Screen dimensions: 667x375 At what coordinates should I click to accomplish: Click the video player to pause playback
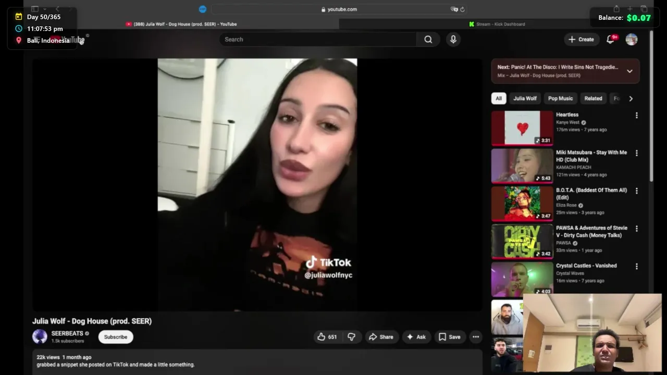point(257,185)
